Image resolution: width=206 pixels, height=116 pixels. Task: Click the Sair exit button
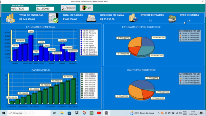pyautogui.click(x=87, y=8)
